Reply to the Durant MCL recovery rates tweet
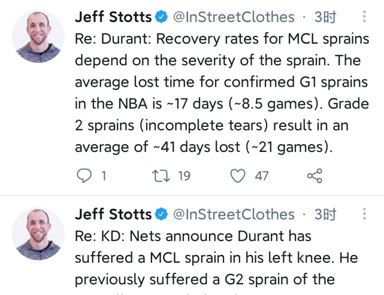 coord(86,176)
